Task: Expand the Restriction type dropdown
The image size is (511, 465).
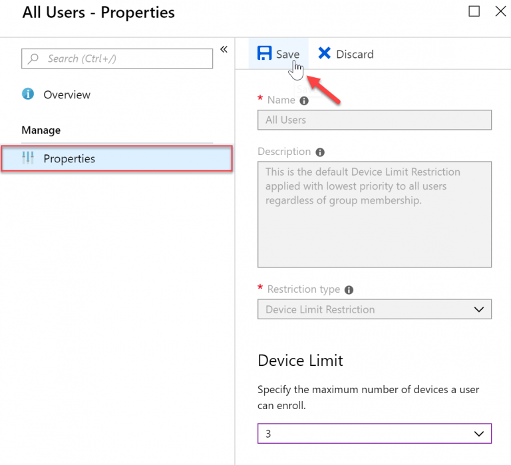Action: (x=375, y=309)
